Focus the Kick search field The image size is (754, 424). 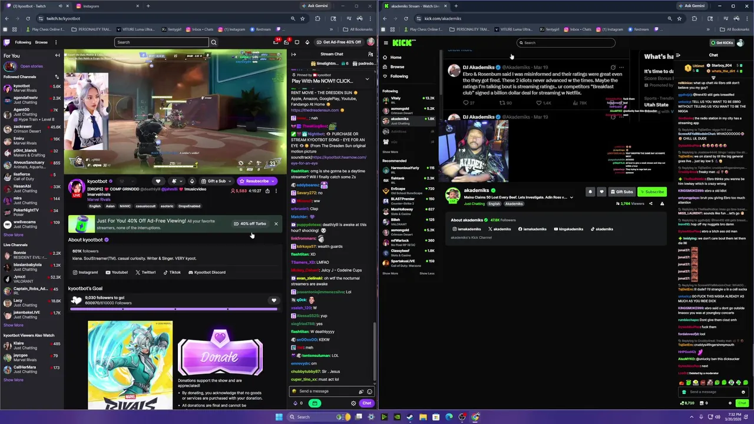tap(565, 42)
